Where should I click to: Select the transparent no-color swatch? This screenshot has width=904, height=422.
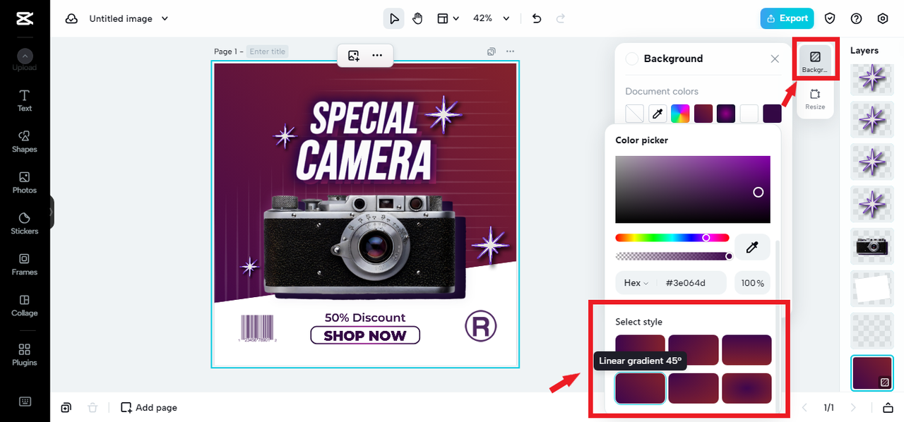(635, 114)
